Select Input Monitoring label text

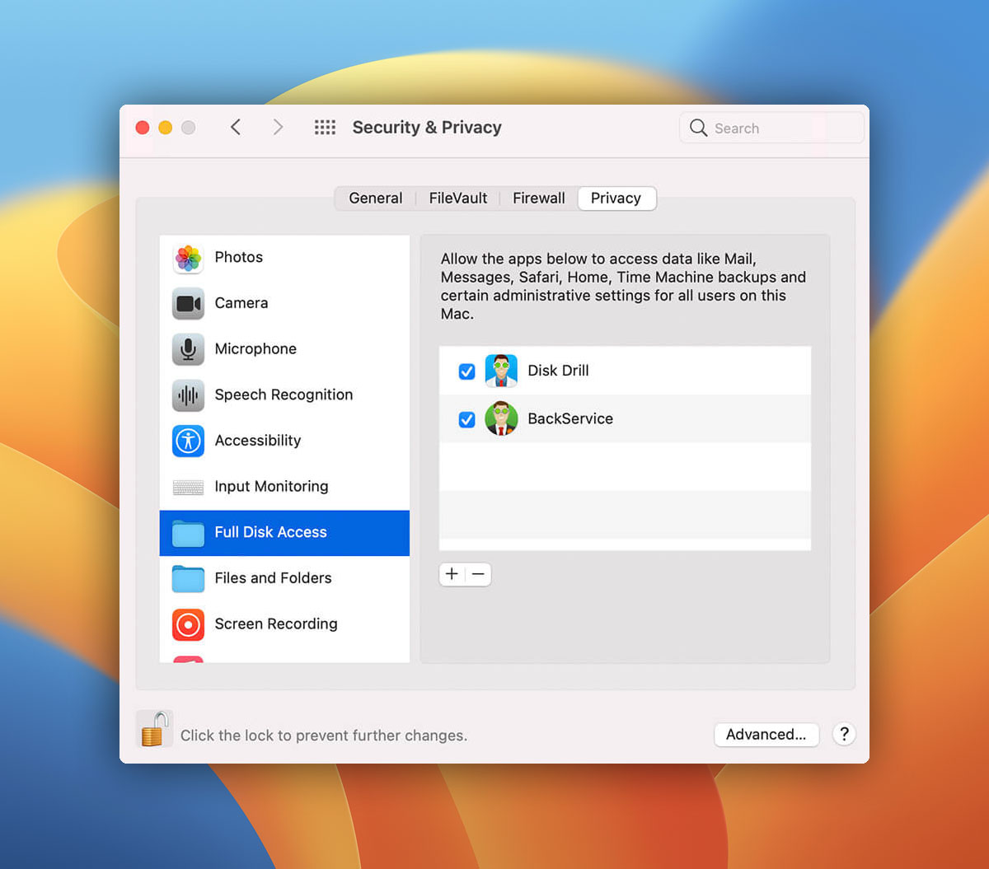point(271,487)
